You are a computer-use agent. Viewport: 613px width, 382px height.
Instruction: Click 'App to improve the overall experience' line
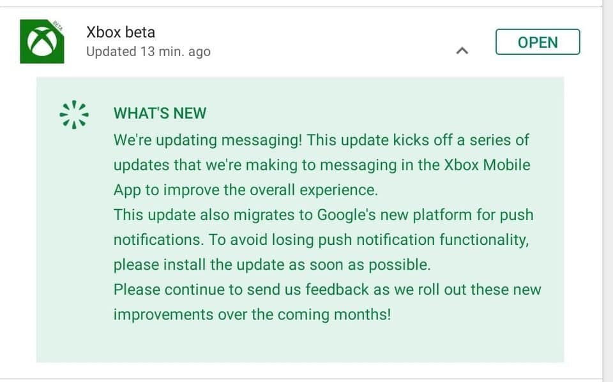tap(245, 189)
